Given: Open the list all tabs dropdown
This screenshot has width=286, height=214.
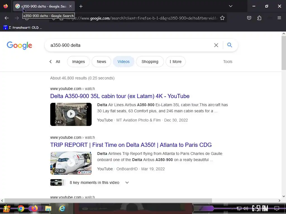Looking at the screenshot, I should (230, 6).
